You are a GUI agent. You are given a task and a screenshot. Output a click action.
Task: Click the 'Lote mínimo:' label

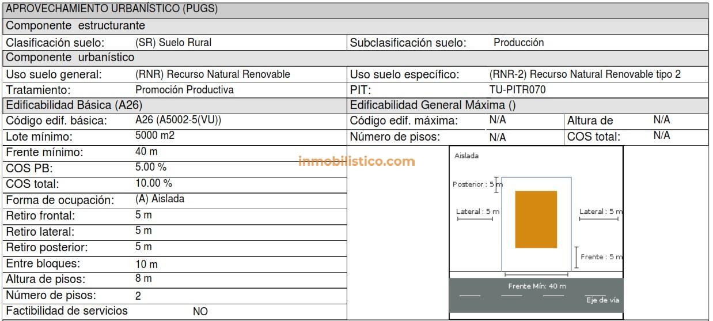[39, 137]
